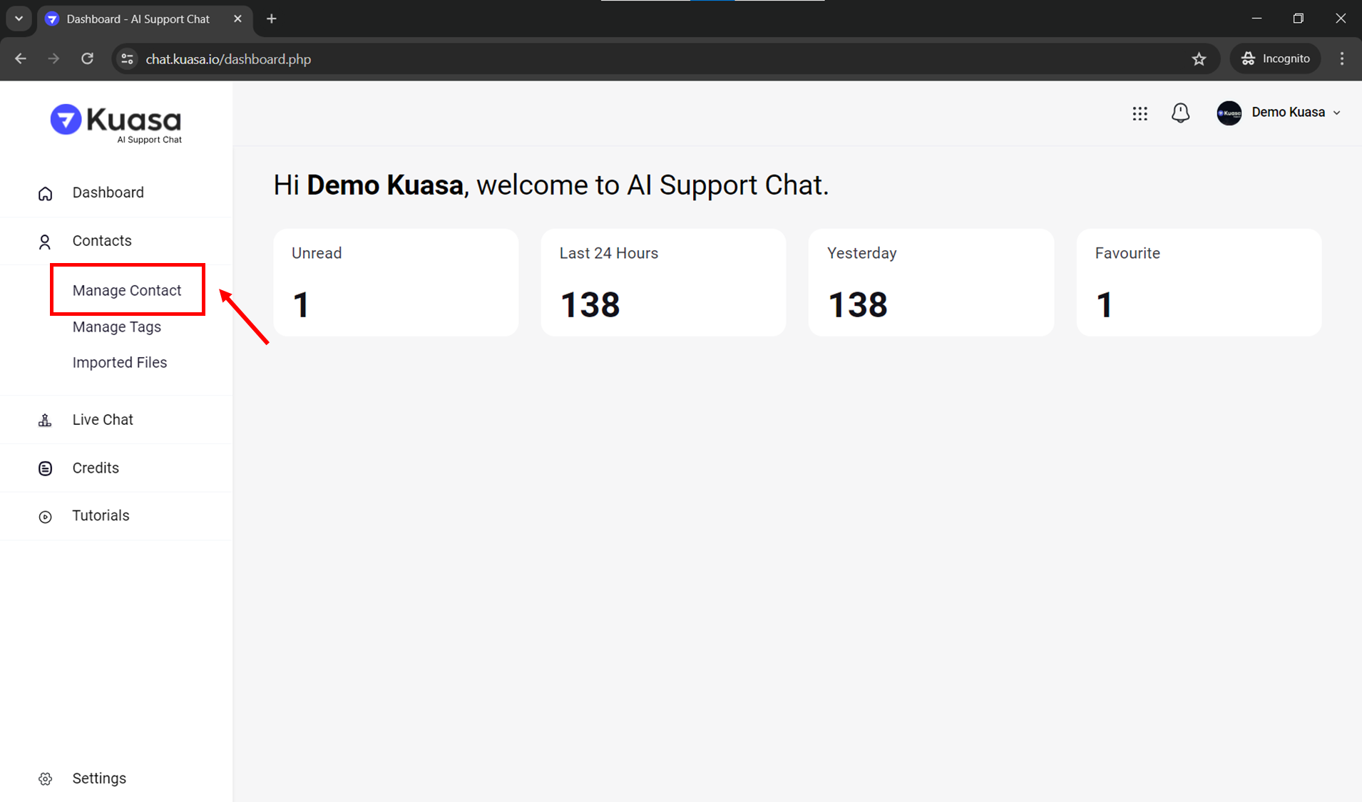Open Settings via the gear icon
This screenshot has height=802, width=1362.
45,778
